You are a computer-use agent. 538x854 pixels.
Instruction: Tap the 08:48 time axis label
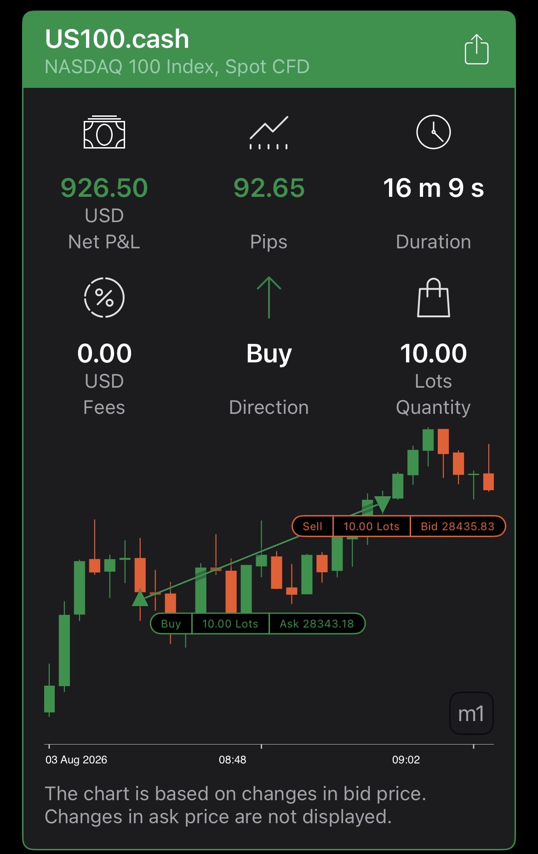pyautogui.click(x=233, y=760)
